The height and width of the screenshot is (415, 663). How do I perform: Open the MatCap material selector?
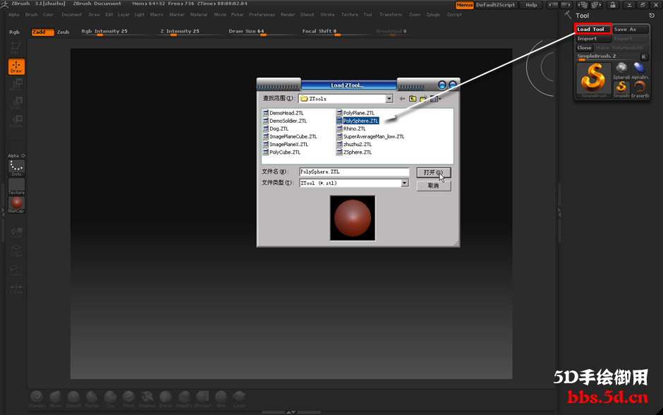click(16, 205)
